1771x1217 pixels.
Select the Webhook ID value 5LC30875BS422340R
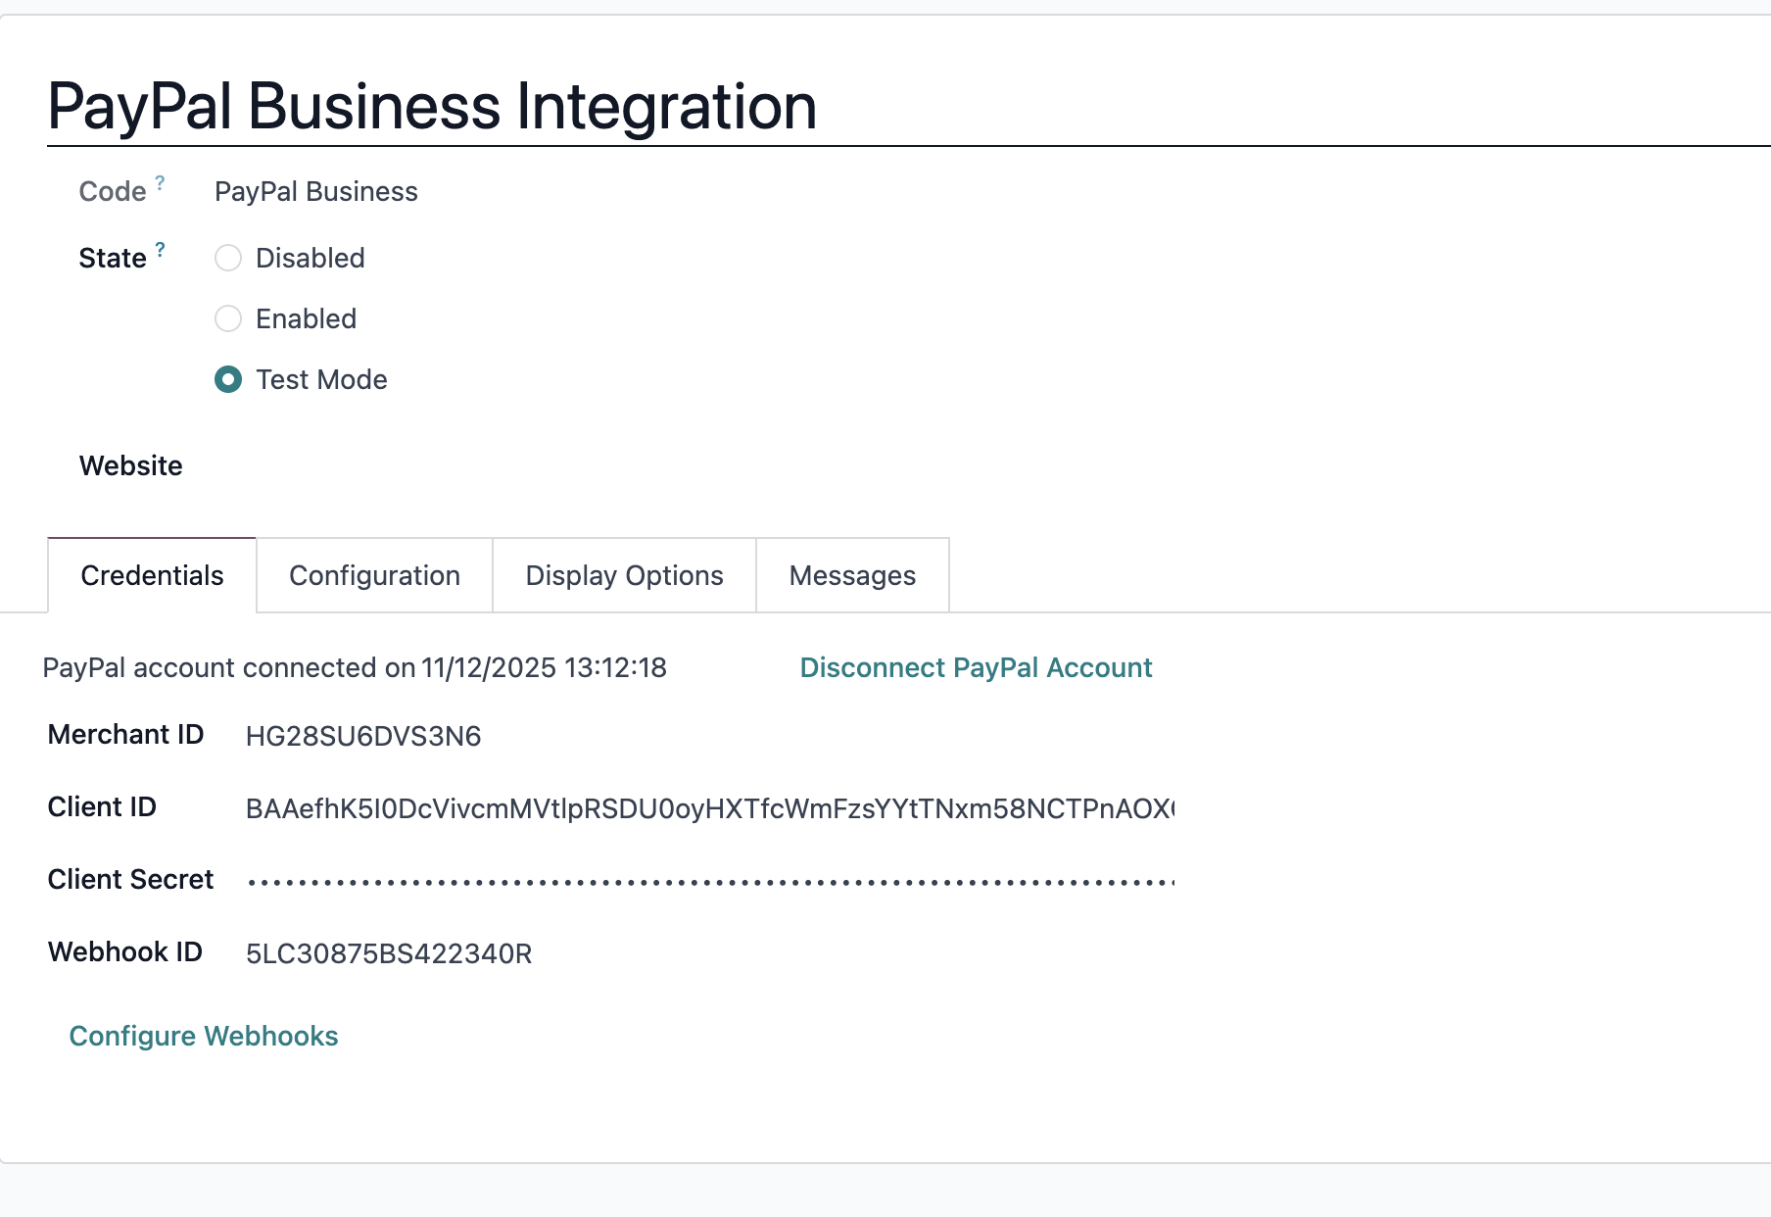point(389,953)
